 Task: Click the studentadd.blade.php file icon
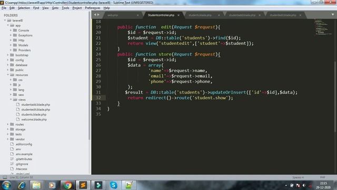(x=18, y=104)
